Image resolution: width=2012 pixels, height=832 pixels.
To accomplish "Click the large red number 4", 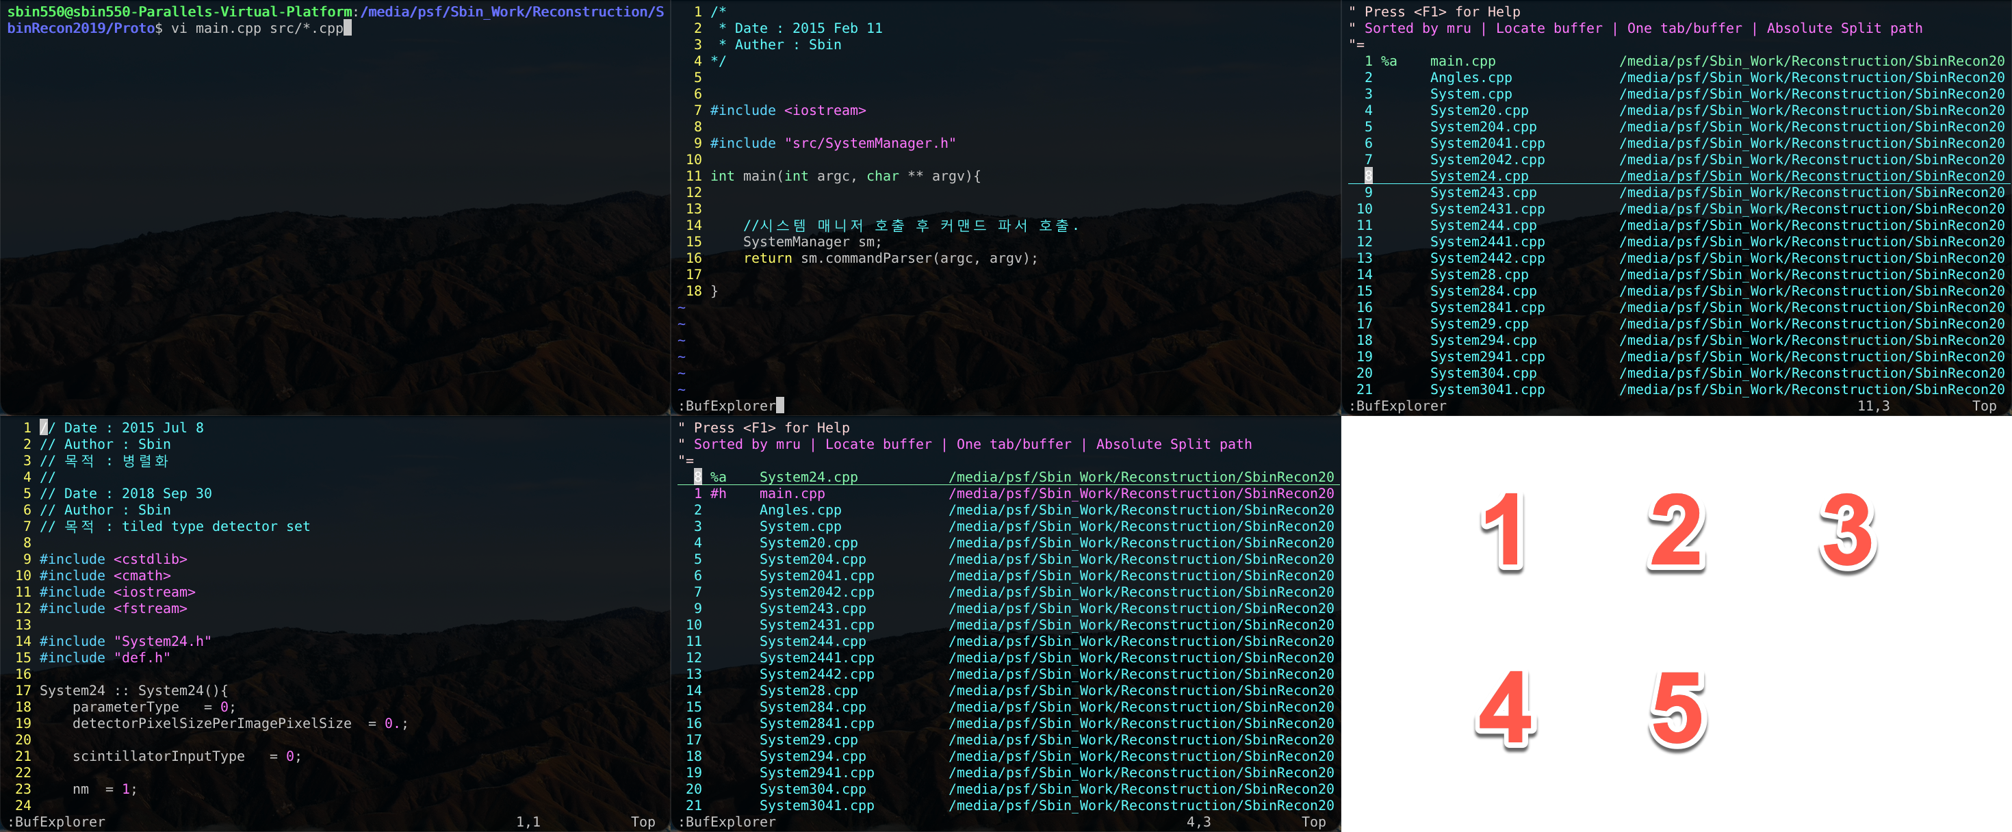I will pyautogui.click(x=1505, y=707).
